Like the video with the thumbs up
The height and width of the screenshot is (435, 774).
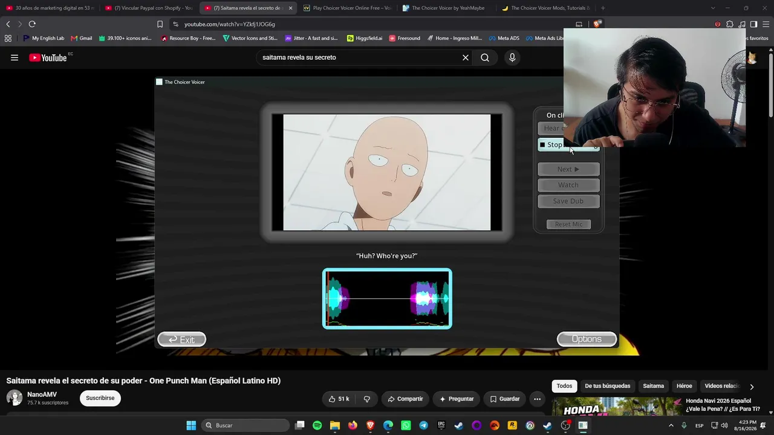(x=339, y=399)
